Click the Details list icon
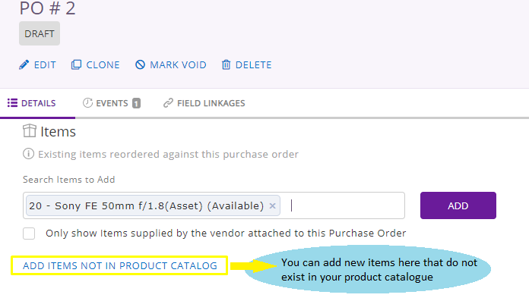The width and height of the screenshot is (529, 301). 12,103
